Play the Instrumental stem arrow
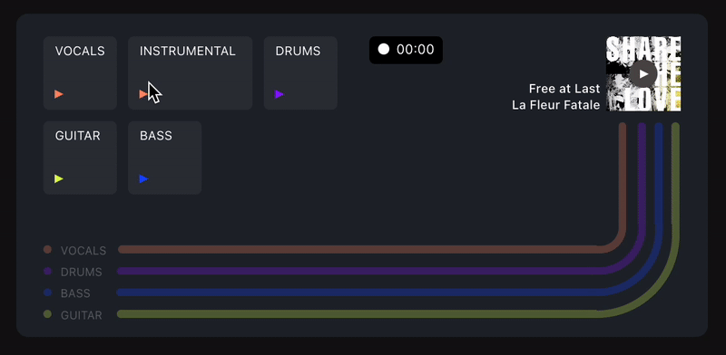Image resolution: width=726 pixels, height=355 pixels. click(x=143, y=94)
